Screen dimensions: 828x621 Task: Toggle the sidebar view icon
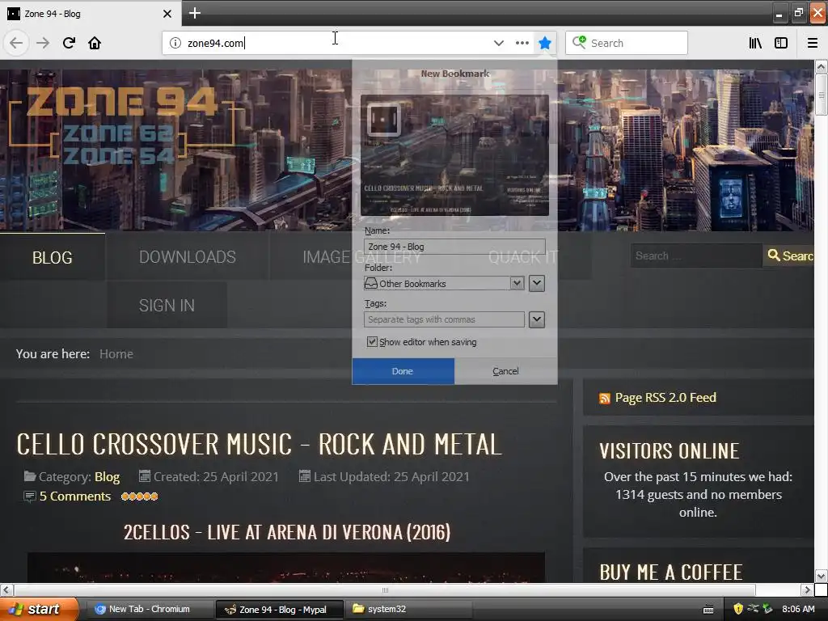pos(781,43)
